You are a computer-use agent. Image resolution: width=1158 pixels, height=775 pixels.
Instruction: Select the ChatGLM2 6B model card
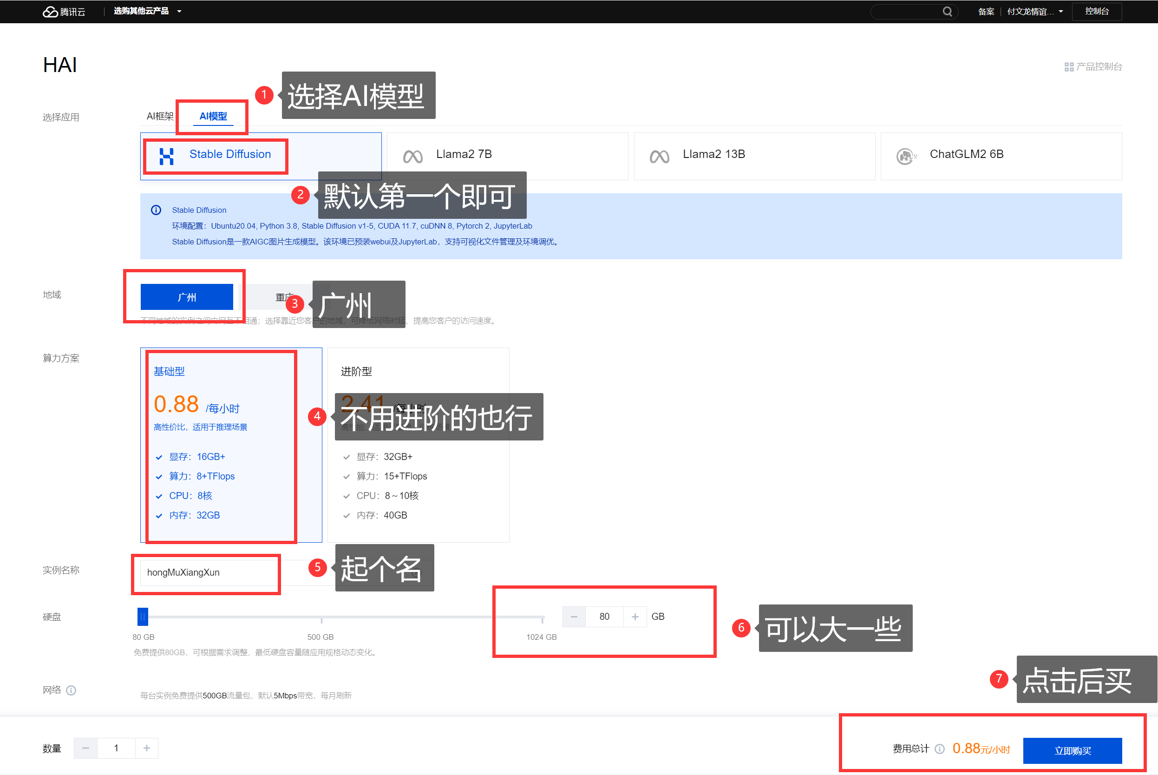[x=1001, y=156]
